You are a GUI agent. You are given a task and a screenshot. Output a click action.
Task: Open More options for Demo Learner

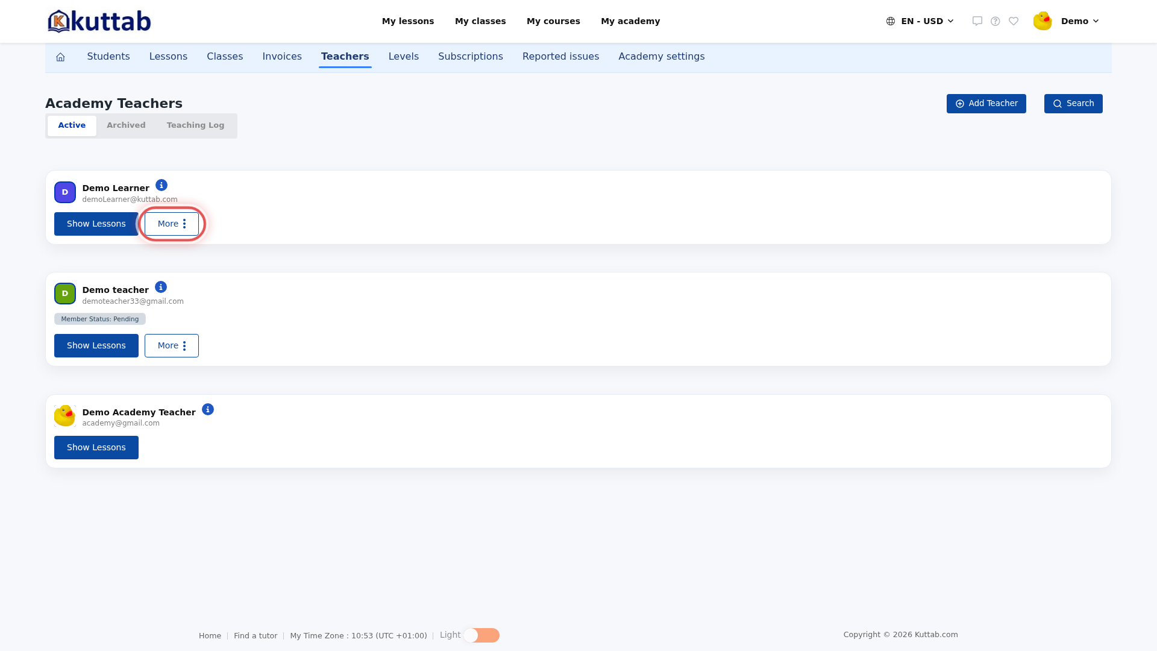[172, 224]
